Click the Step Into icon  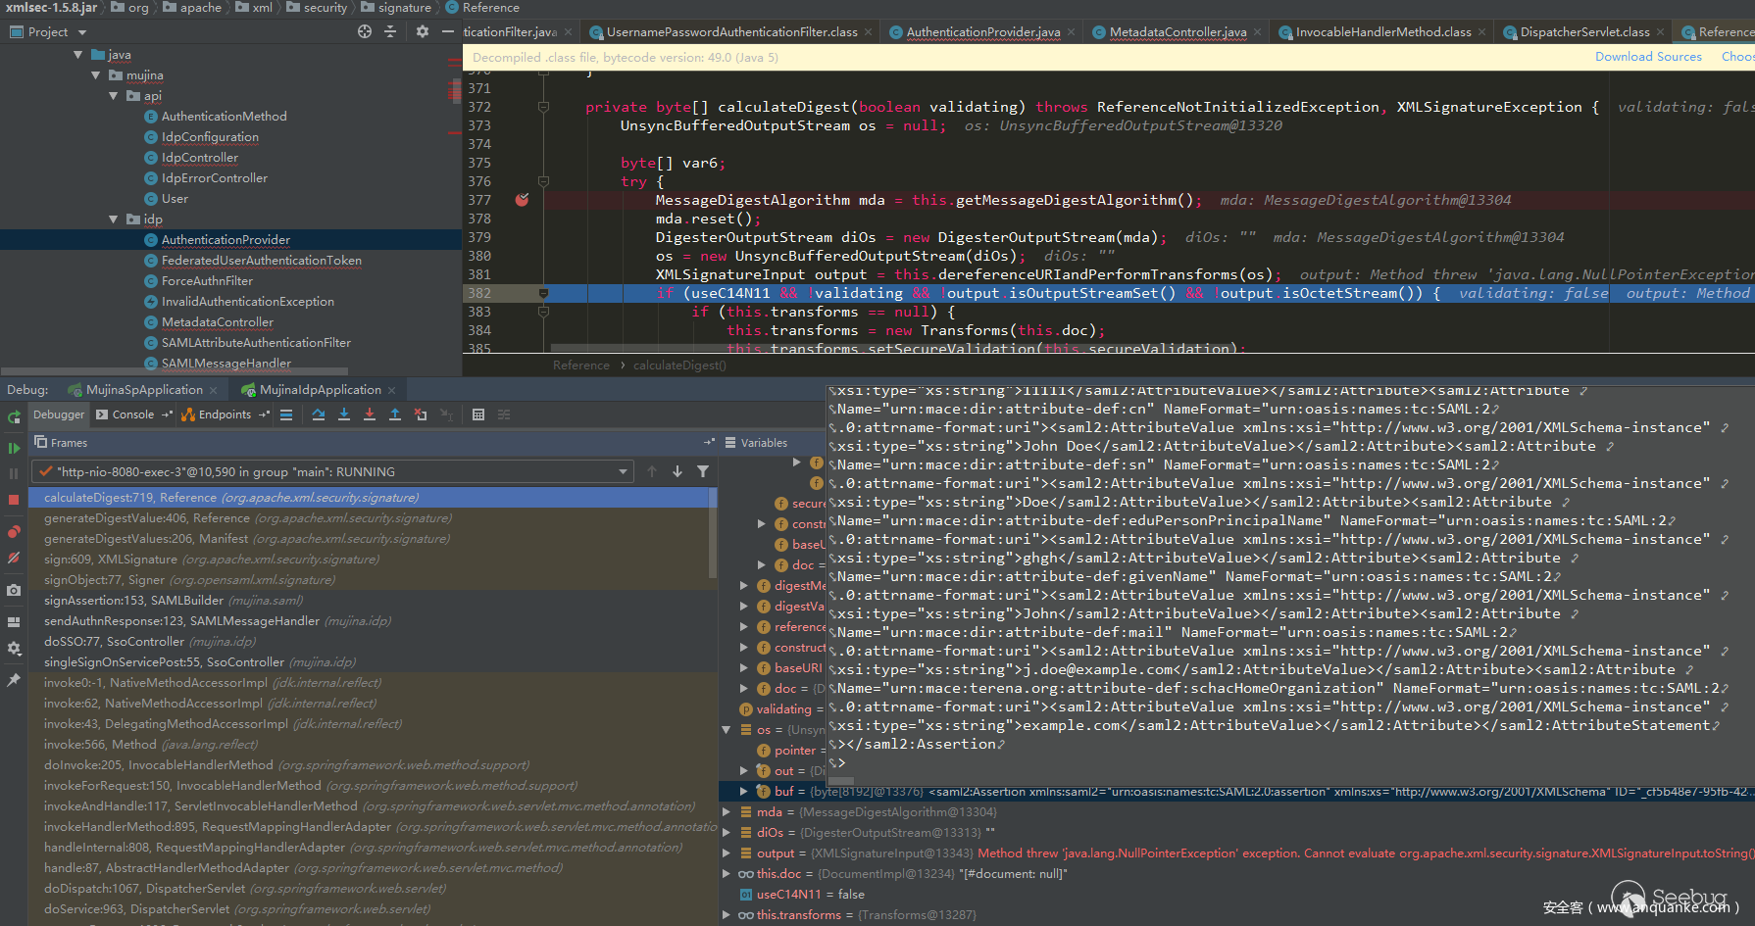pyautogui.click(x=344, y=414)
